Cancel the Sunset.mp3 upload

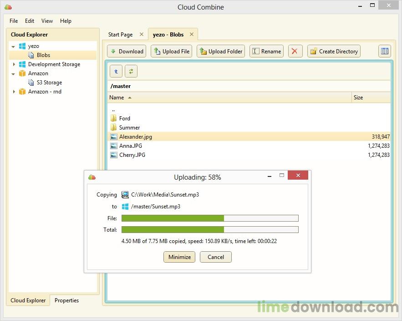[x=216, y=257]
